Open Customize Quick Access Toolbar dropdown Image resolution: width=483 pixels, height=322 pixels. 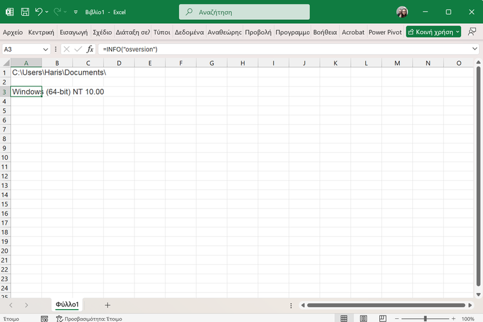(x=76, y=12)
